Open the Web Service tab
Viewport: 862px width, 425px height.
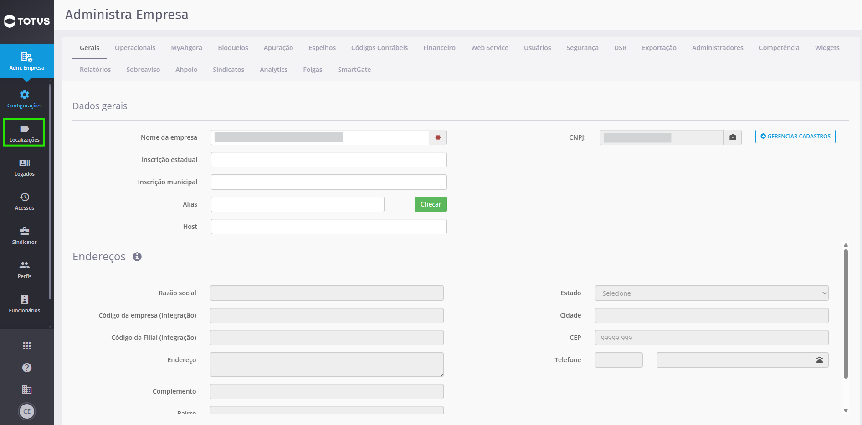(489, 48)
